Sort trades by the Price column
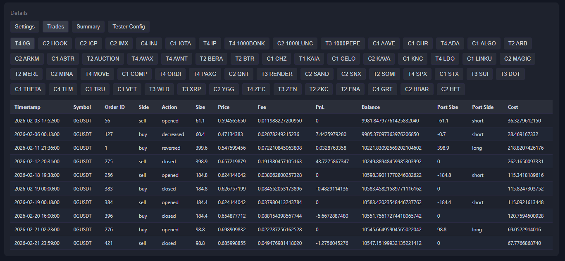Viewport: 565px width, 261px height. coord(224,107)
